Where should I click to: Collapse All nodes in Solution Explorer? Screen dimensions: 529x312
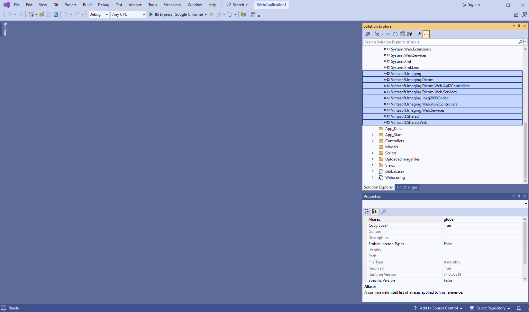click(x=402, y=34)
